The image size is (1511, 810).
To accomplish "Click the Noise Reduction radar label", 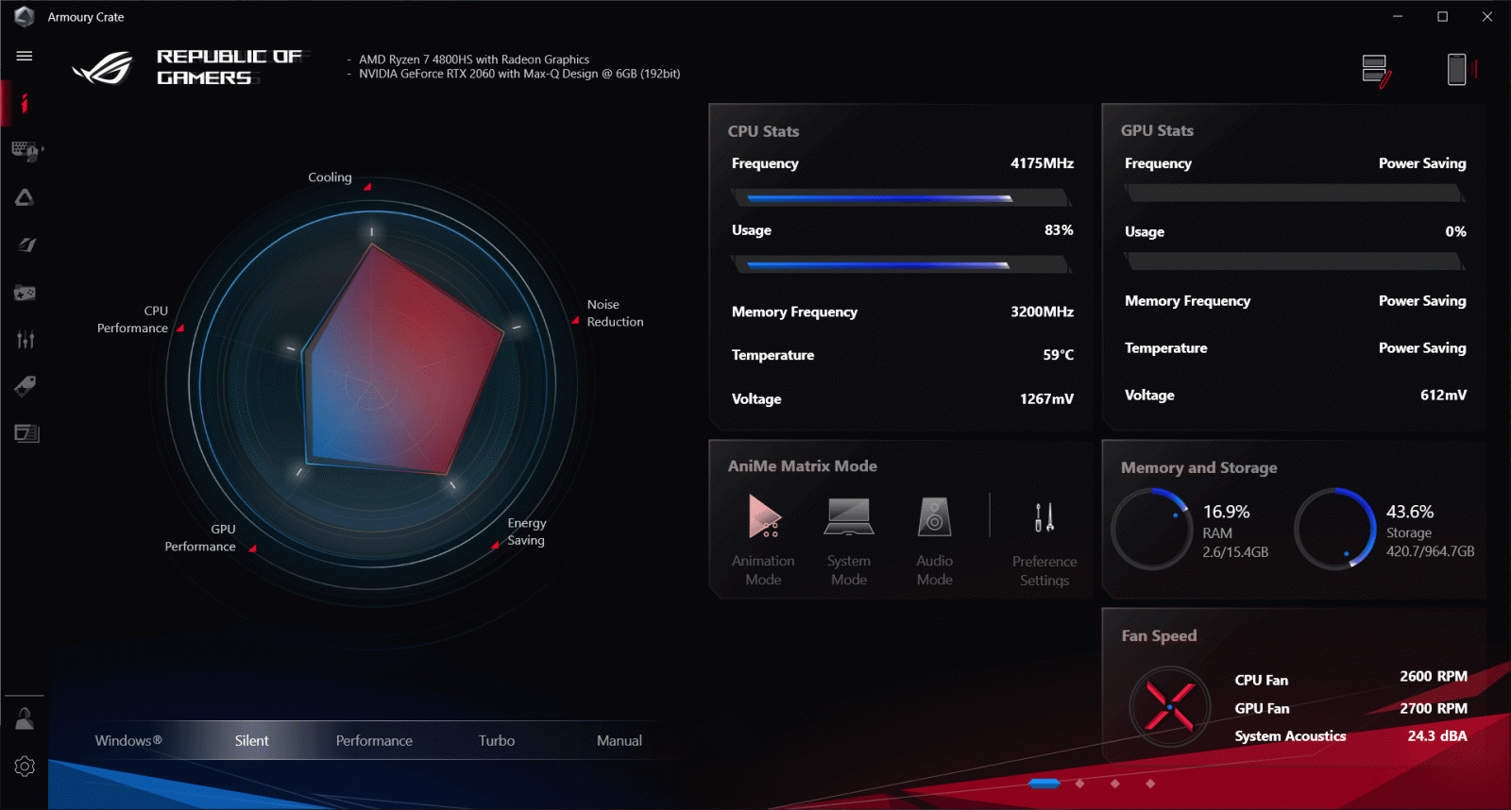I will [x=615, y=313].
